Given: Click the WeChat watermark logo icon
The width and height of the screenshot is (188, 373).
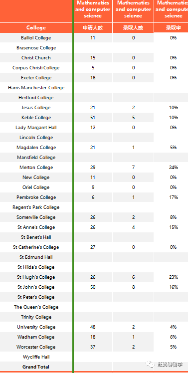Looking at the screenshot, I should (151, 364).
